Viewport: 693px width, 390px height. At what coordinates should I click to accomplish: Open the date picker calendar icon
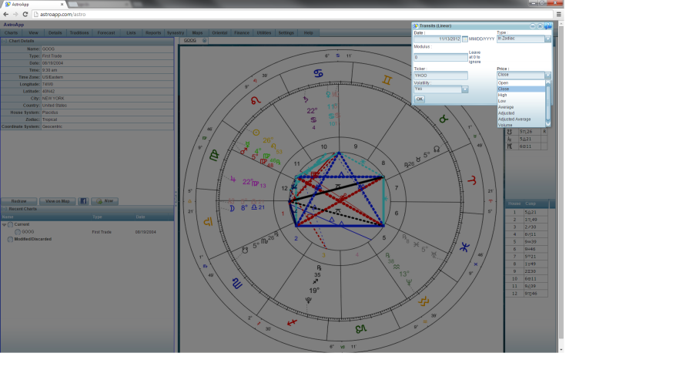(465, 39)
